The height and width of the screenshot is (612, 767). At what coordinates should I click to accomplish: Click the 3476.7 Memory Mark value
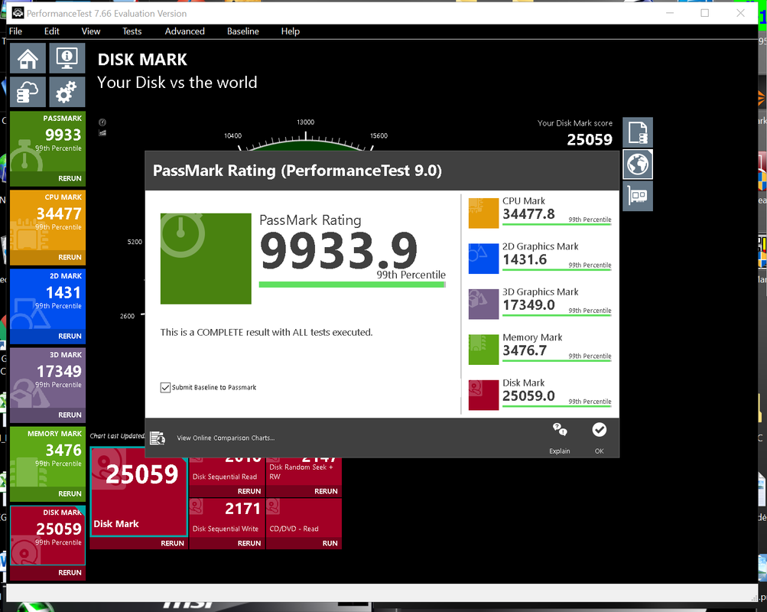click(x=525, y=350)
